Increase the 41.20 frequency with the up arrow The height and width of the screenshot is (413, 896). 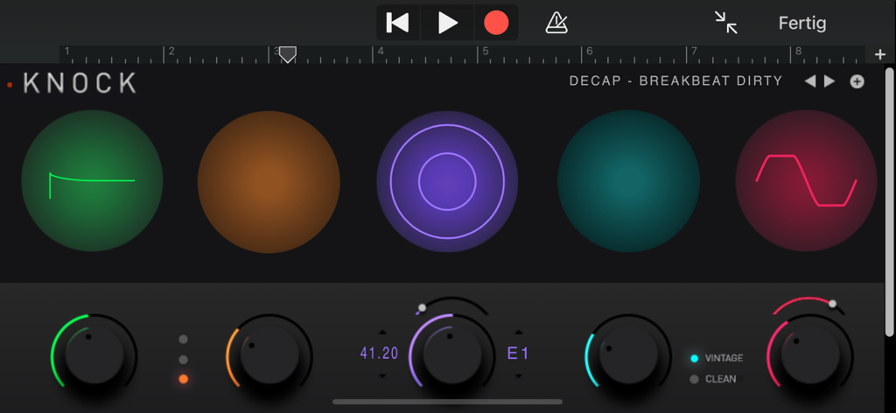(382, 332)
